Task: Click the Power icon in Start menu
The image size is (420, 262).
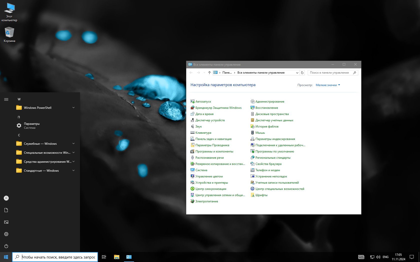Action: (x=6, y=246)
